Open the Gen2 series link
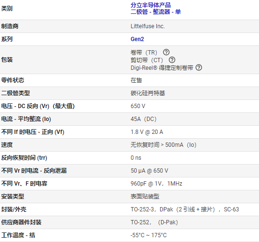The height and width of the screenshot is (242, 259). [x=137, y=39]
